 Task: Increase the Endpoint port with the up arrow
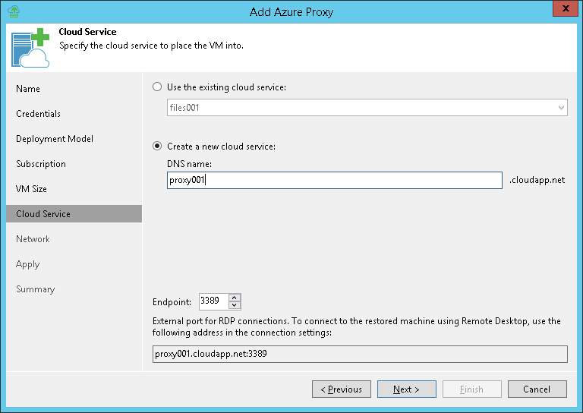point(235,298)
